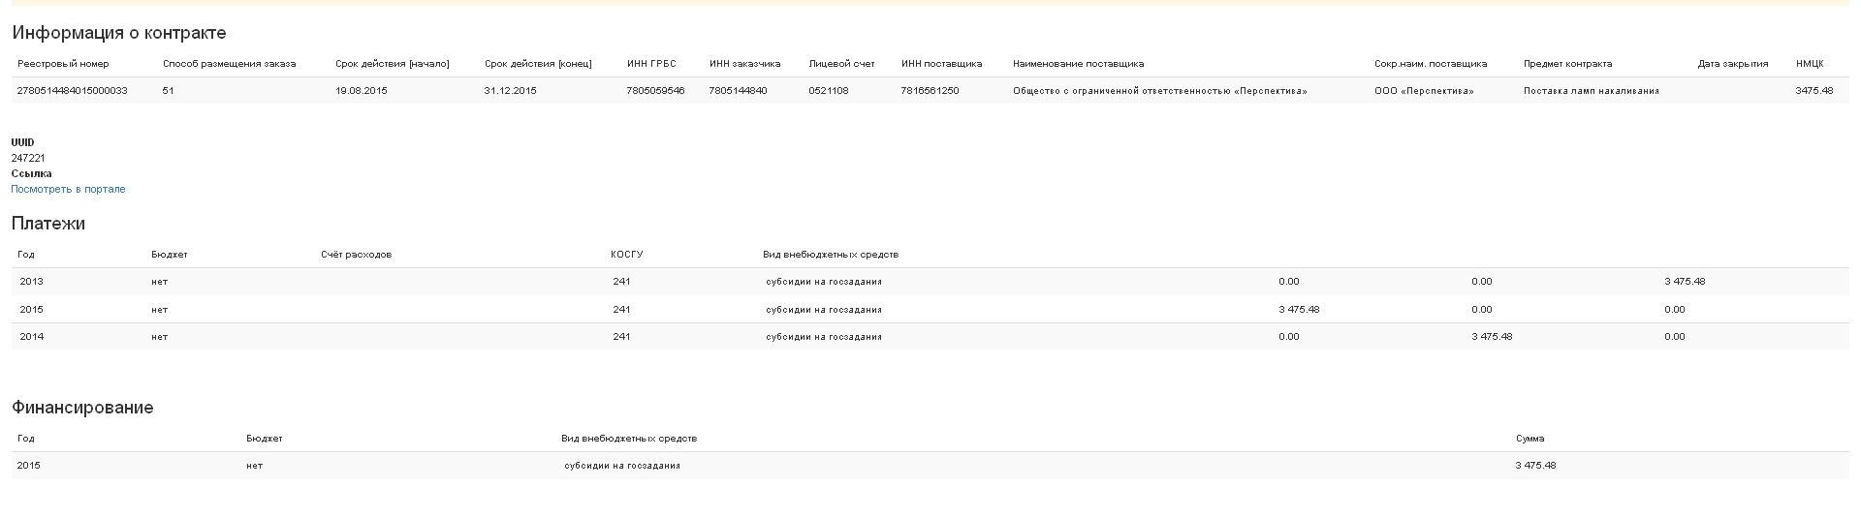The width and height of the screenshot is (1861, 518).
Task: Click the 2013 year row in Платежи
Action: (31, 282)
